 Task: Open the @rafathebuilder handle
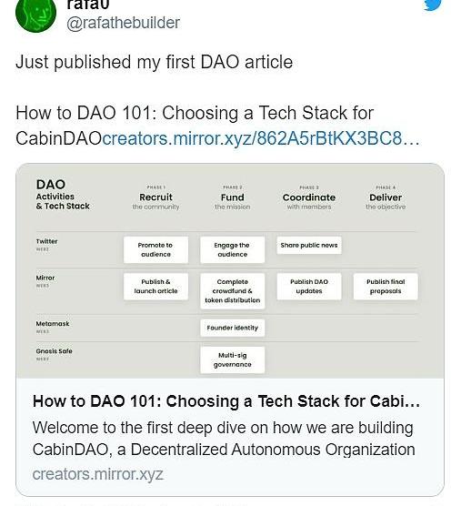tap(123, 23)
